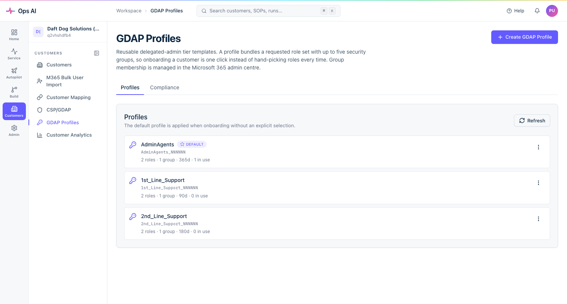
Task: Open the AdminAgents profile name
Action: (x=157, y=144)
